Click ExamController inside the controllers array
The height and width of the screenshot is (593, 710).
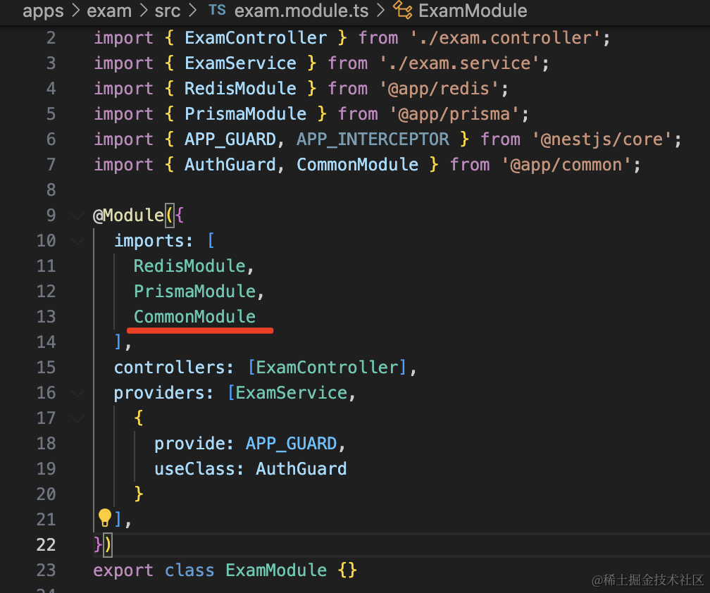(327, 368)
